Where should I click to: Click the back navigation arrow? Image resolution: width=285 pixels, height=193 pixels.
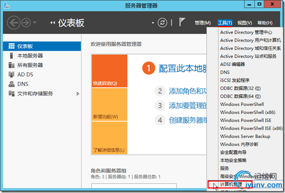pyautogui.click(x=14, y=23)
